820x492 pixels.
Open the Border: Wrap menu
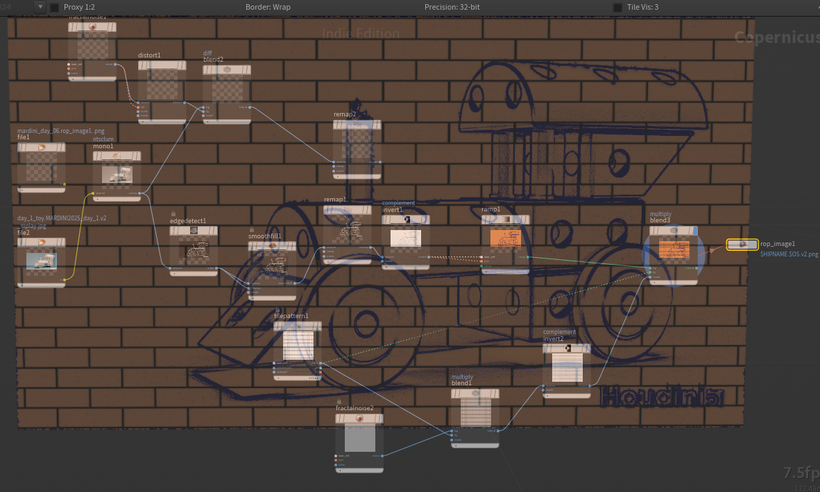click(268, 8)
